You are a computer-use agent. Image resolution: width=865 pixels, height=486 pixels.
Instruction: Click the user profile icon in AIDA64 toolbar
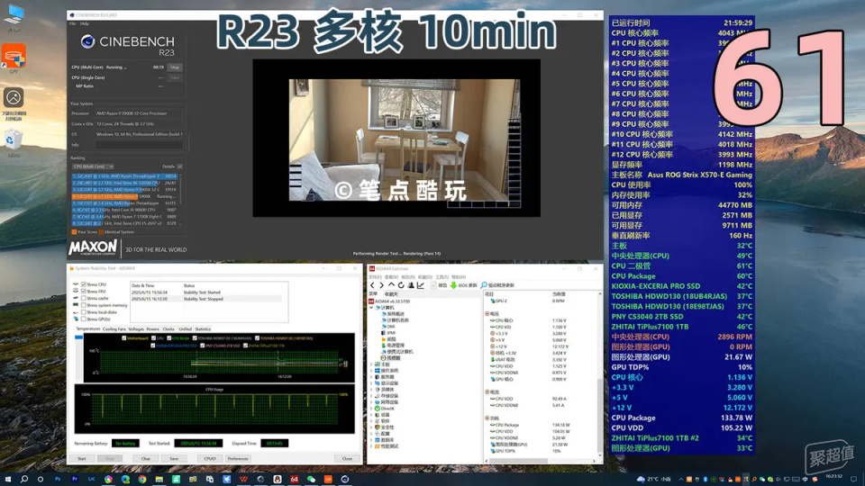pyautogui.click(x=411, y=285)
